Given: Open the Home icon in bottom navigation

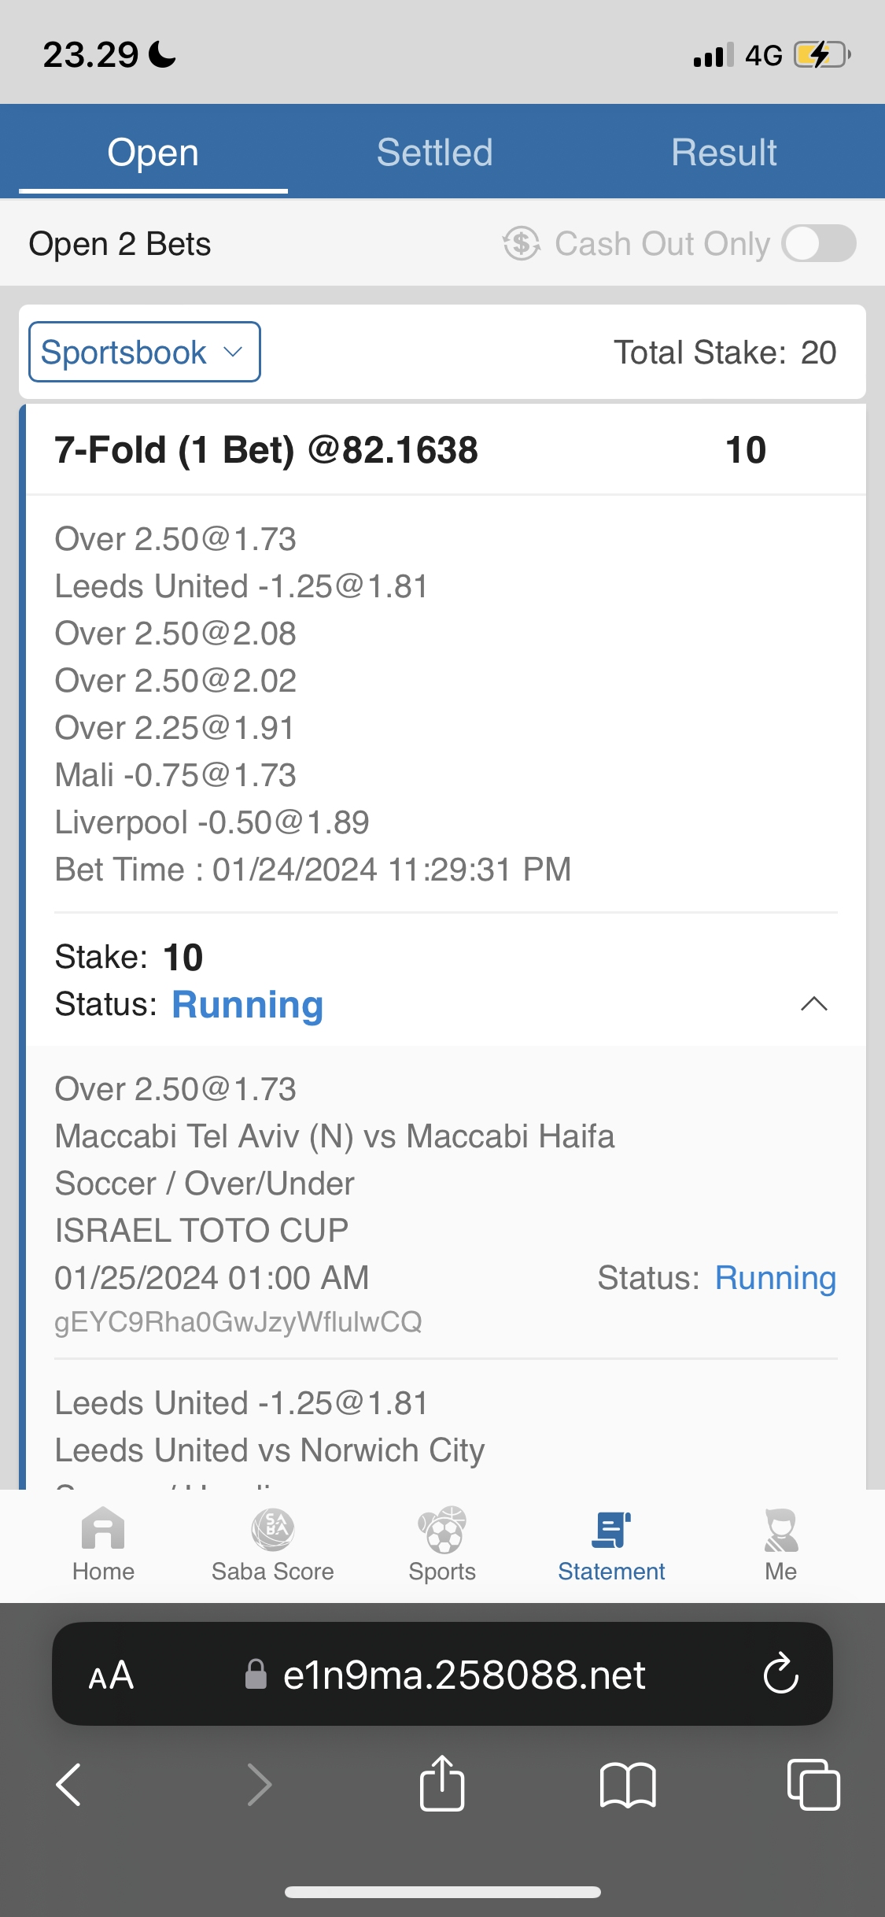Looking at the screenshot, I should point(103,1531).
